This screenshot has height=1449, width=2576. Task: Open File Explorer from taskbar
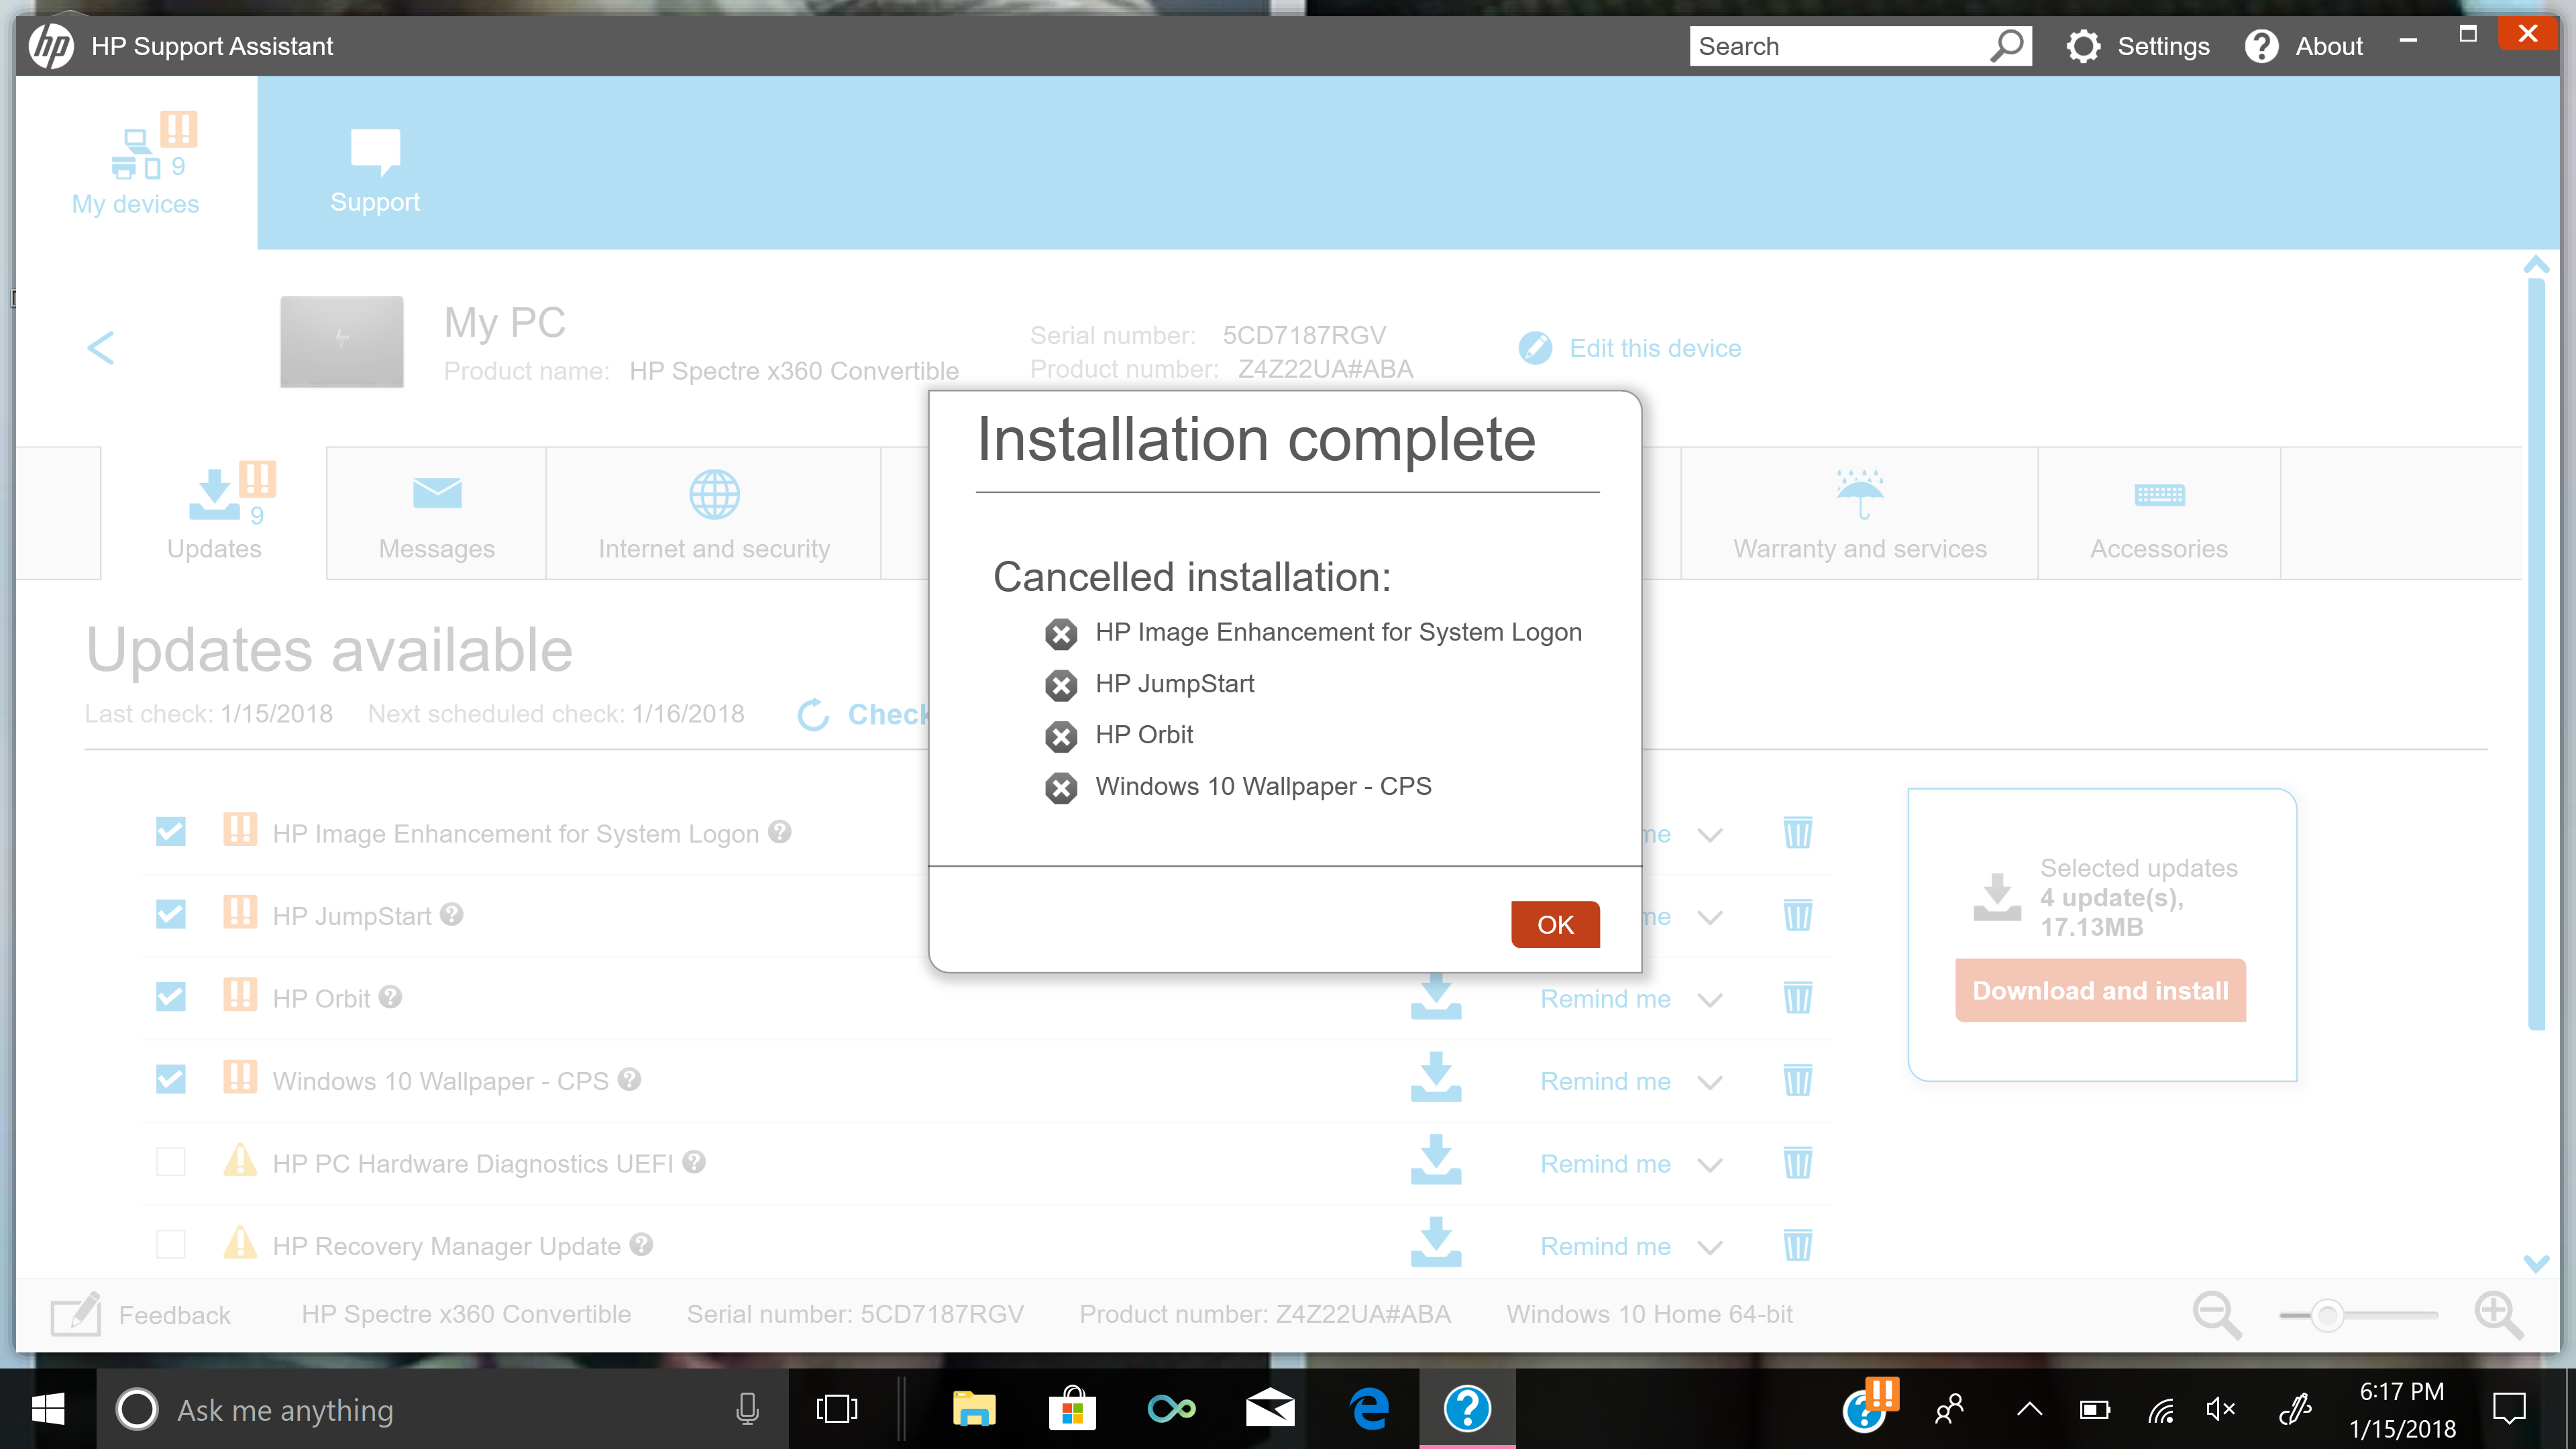[974, 1410]
